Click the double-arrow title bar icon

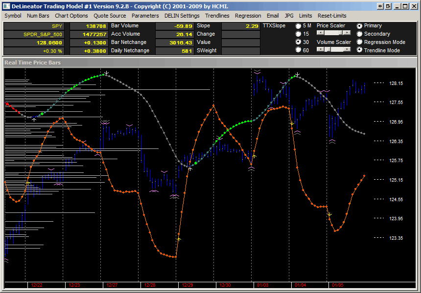(380, 6)
